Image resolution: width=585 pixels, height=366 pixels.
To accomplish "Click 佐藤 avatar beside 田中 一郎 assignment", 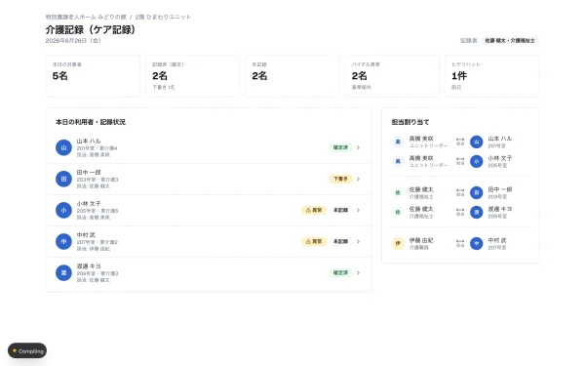I will click(x=398, y=192).
